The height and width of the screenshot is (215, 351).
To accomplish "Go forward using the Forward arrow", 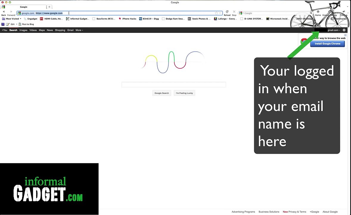I will pos(11,12).
